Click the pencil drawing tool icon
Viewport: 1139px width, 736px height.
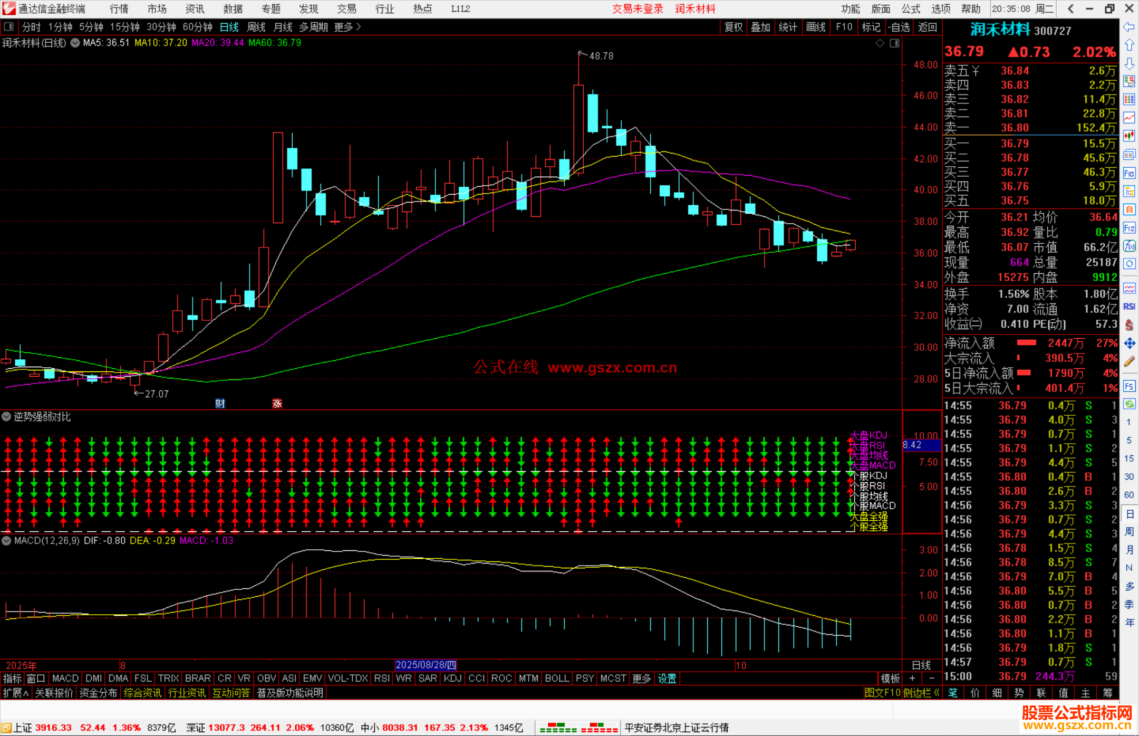(1129, 362)
